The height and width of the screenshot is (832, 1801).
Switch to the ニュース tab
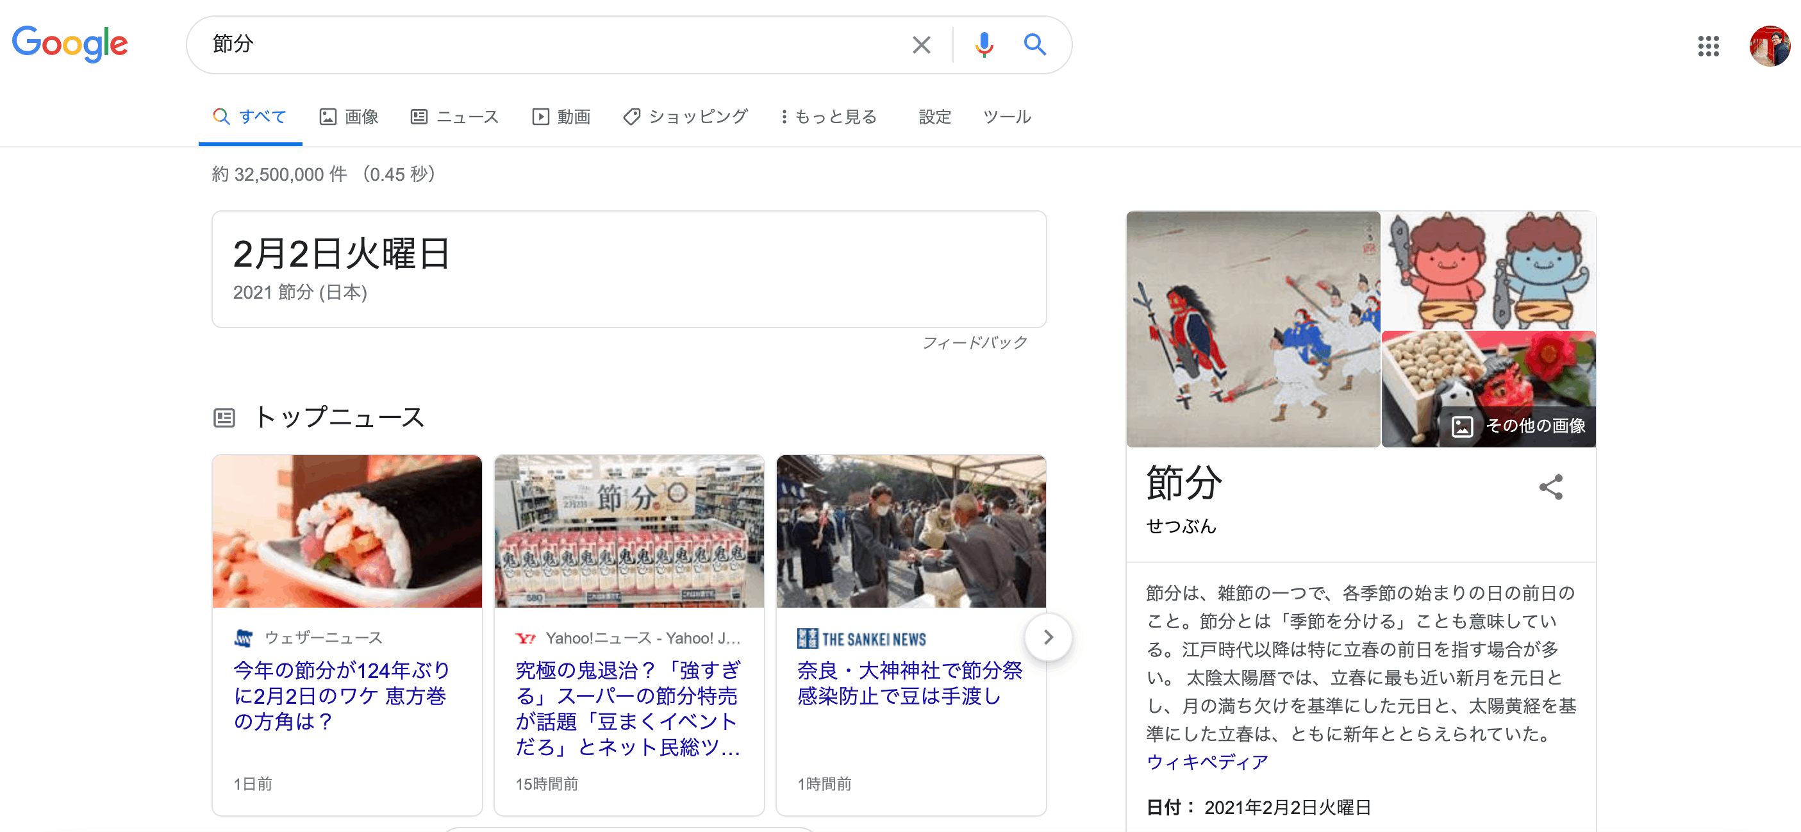tap(454, 117)
